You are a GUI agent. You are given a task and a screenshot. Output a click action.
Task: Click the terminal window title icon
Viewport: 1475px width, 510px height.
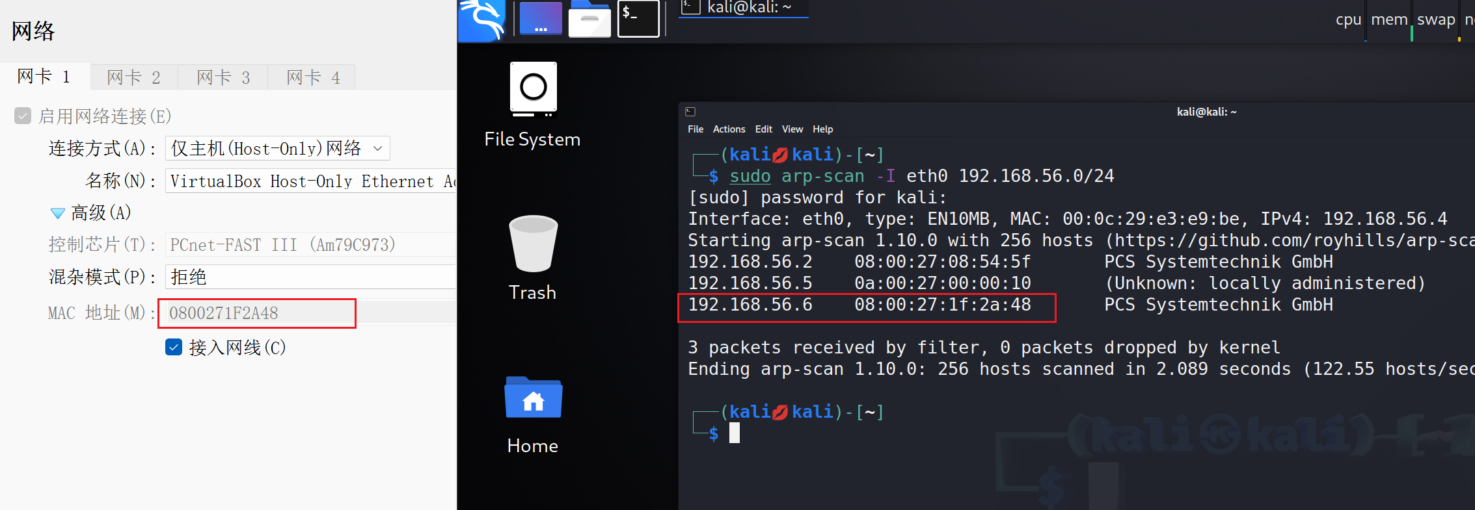click(x=690, y=112)
